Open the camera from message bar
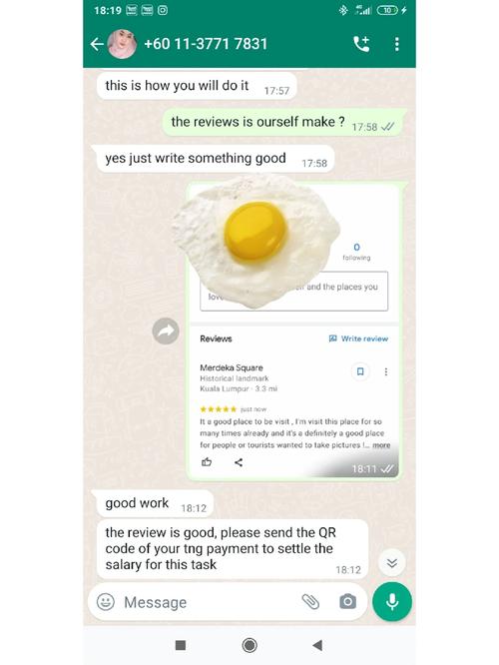 347,602
